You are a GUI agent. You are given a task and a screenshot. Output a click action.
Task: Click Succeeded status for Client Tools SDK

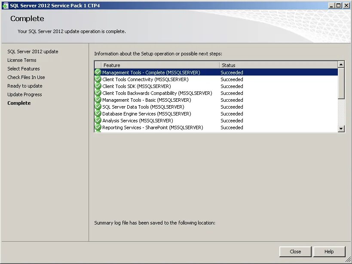[x=232, y=86]
